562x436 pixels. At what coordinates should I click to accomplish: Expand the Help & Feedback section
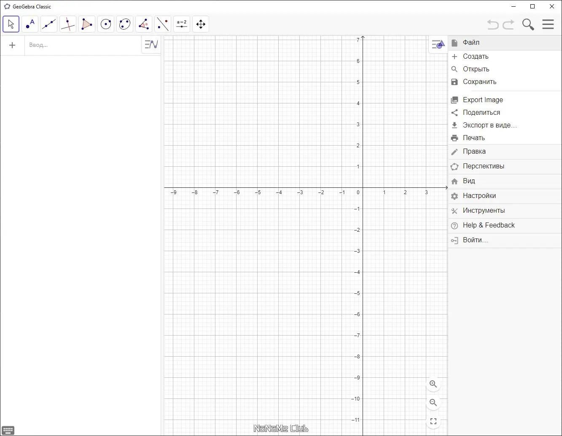coord(505,226)
